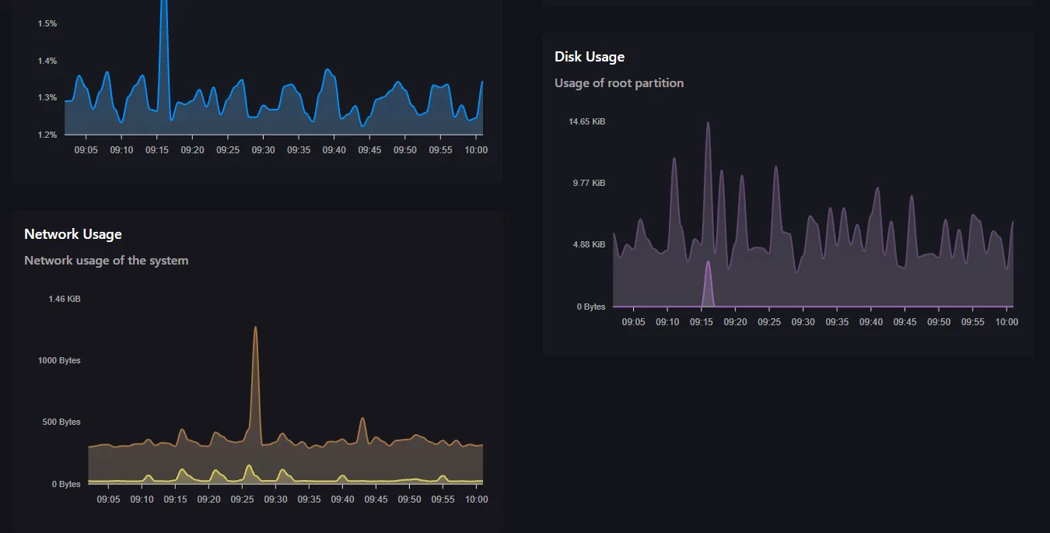Click the 09:10 tick in Network Usage chart
The image size is (1050, 533).
142,499
